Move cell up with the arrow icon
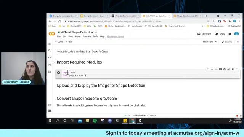 coord(208,69)
